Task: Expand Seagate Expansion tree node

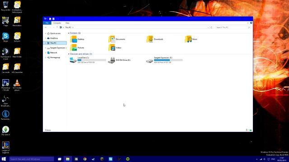Action: coord(46,48)
